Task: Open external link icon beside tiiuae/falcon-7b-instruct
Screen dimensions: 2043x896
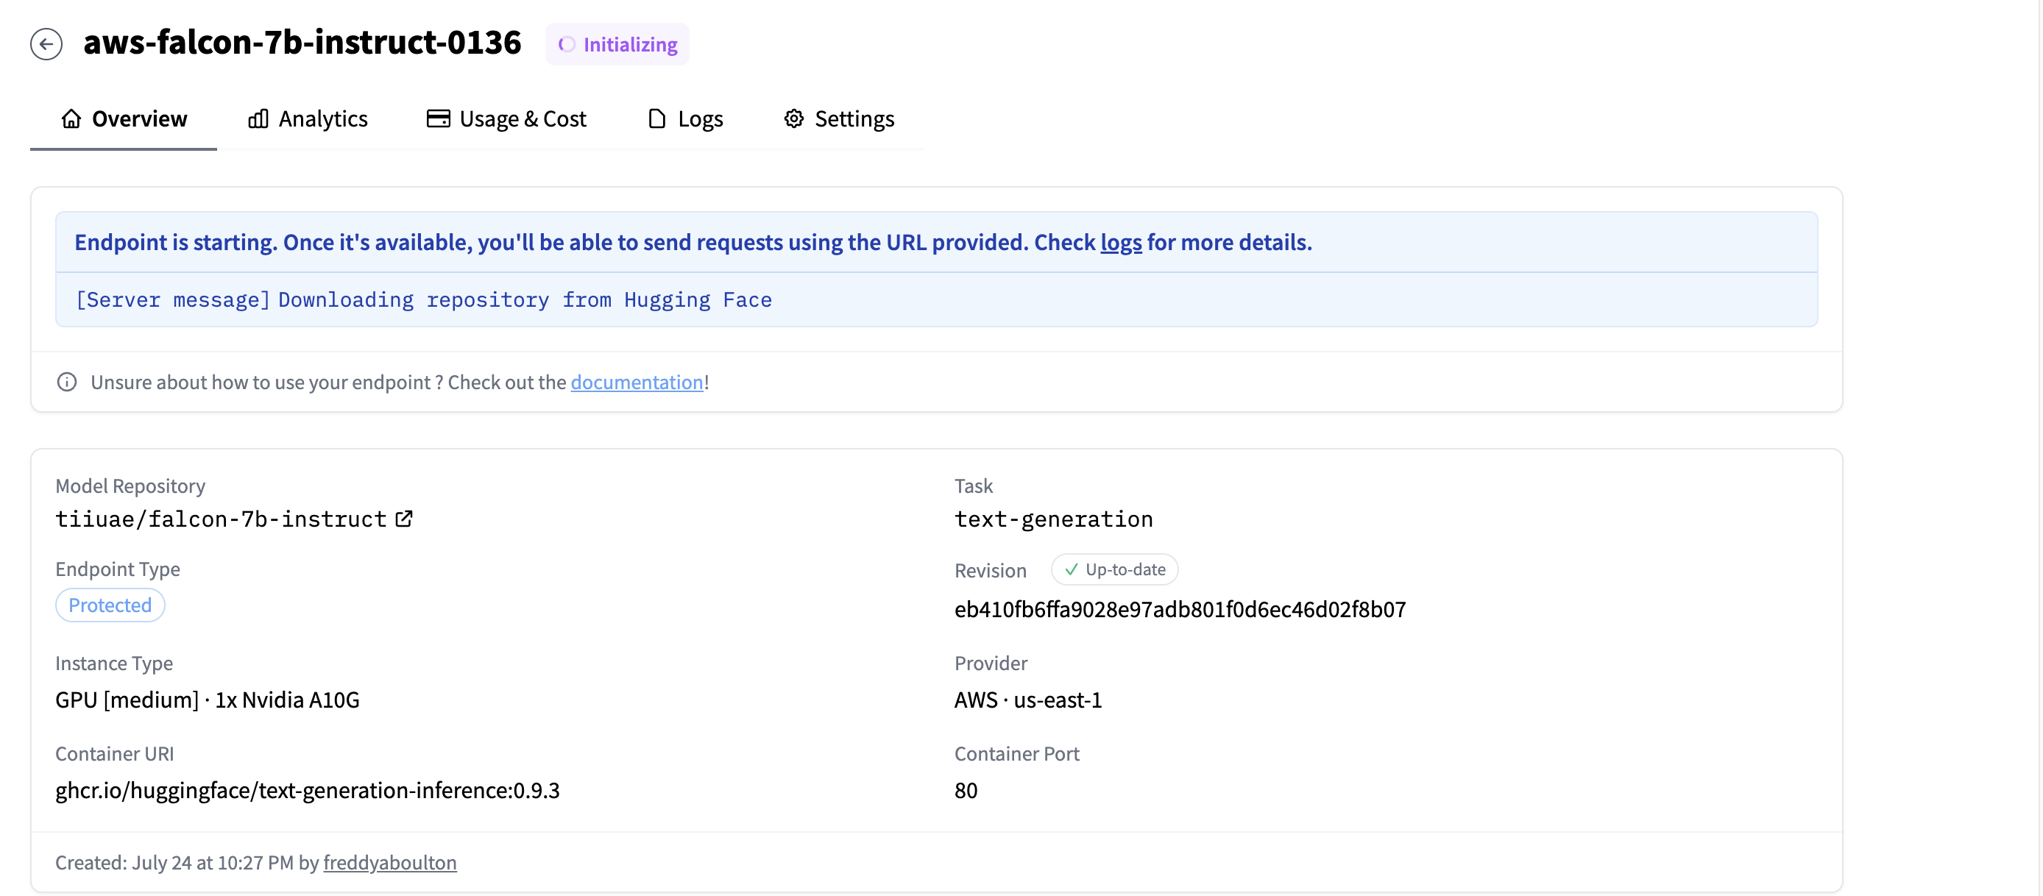Action: pyautogui.click(x=405, y=519)
